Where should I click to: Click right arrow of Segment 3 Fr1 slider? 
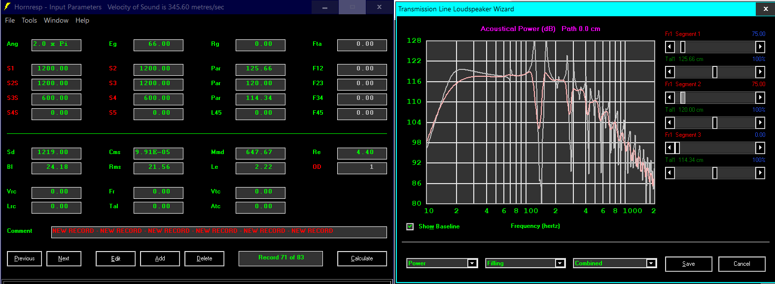coord(760,148)
